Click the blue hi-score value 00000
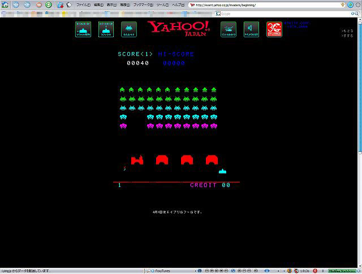The image size is (362, 274). 174,63
